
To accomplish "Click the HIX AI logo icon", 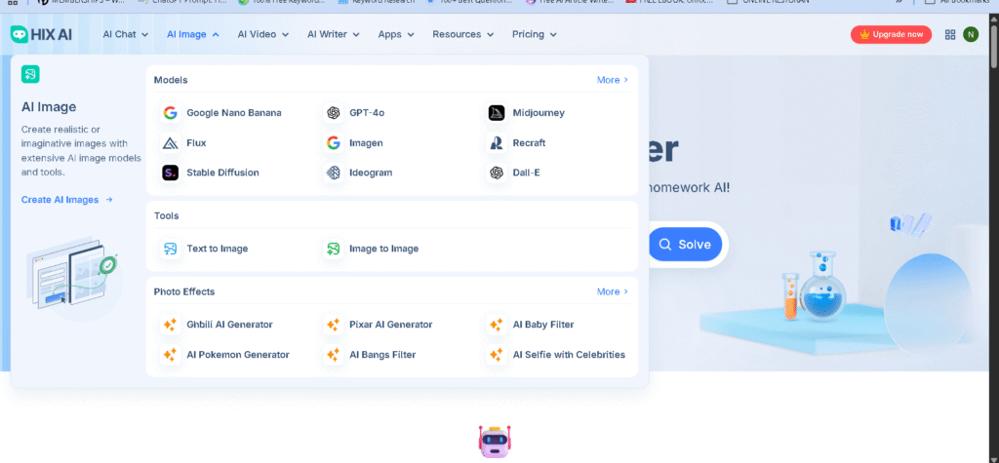I will tap(19, 34).
